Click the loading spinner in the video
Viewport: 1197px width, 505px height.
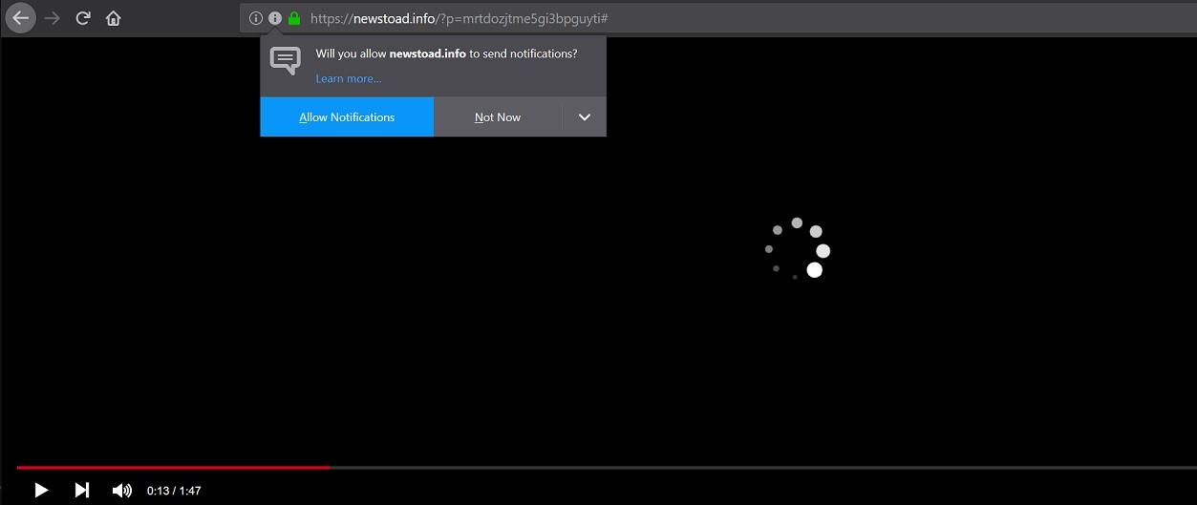click(797, 248)
